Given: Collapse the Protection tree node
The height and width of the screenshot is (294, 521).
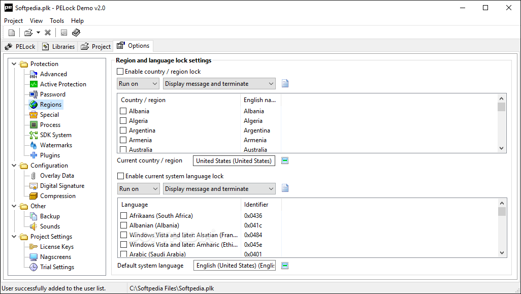Looking at the screenshot, I should pyautogui.click(x=14, y=64).
